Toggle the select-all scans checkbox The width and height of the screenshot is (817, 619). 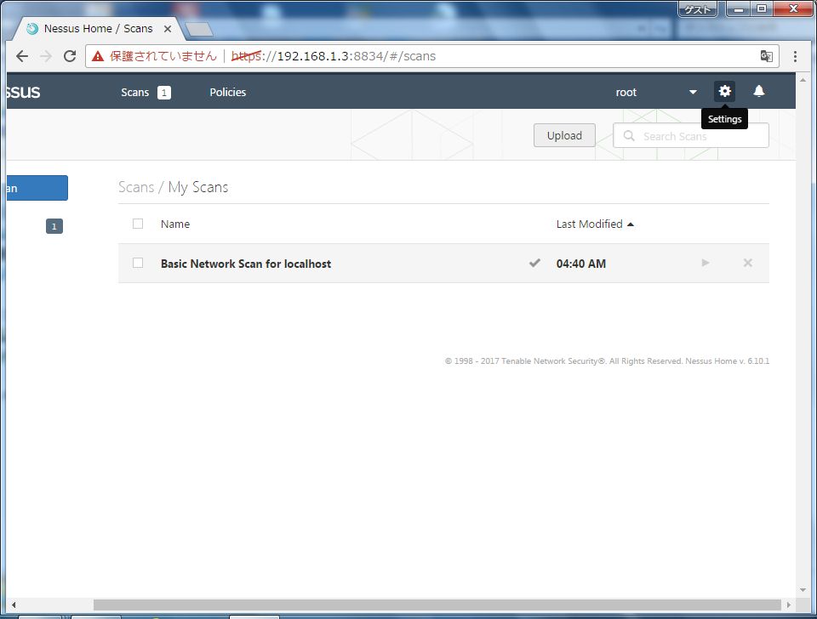[138, 224]
